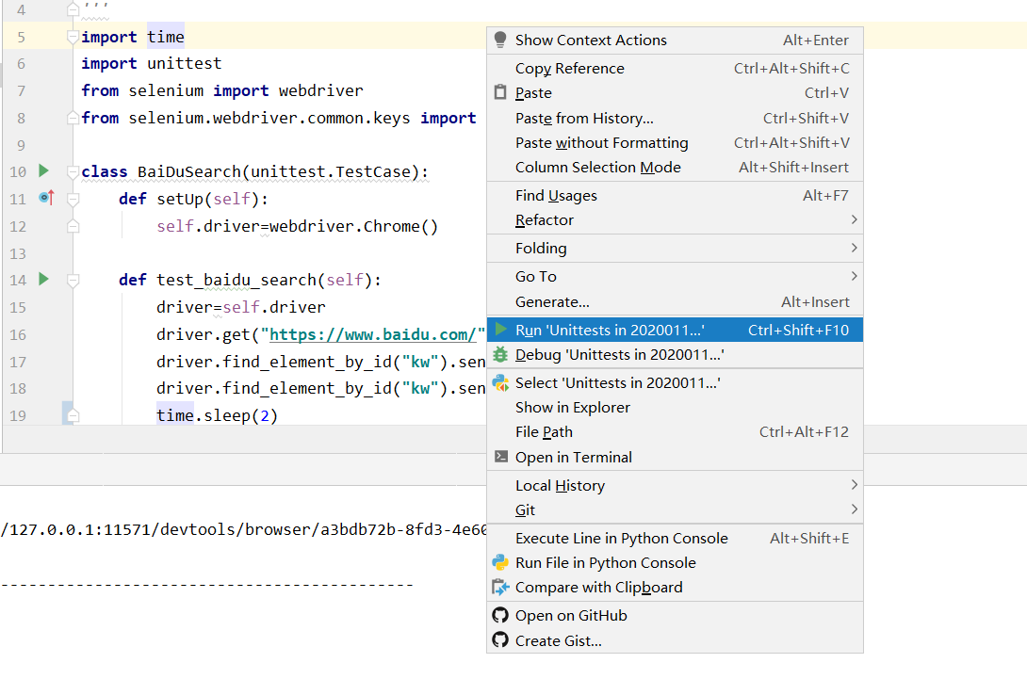Viewport: 1027px width, 679px height.
Task: Click the lightbulb icon for Show Context Actions
Action: tap(500, 40)
